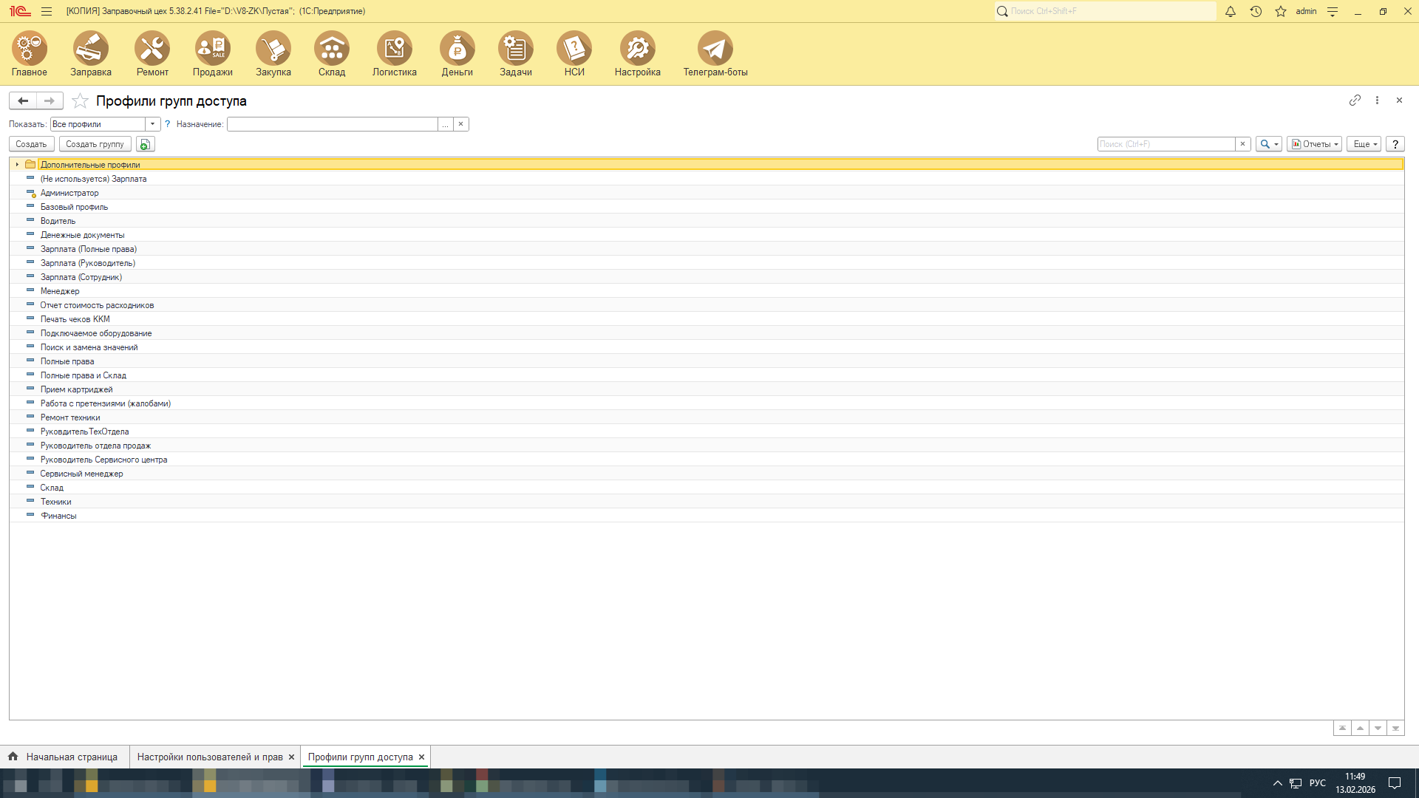
Task: Add page to favorites with star
Action: coord(80,101)
